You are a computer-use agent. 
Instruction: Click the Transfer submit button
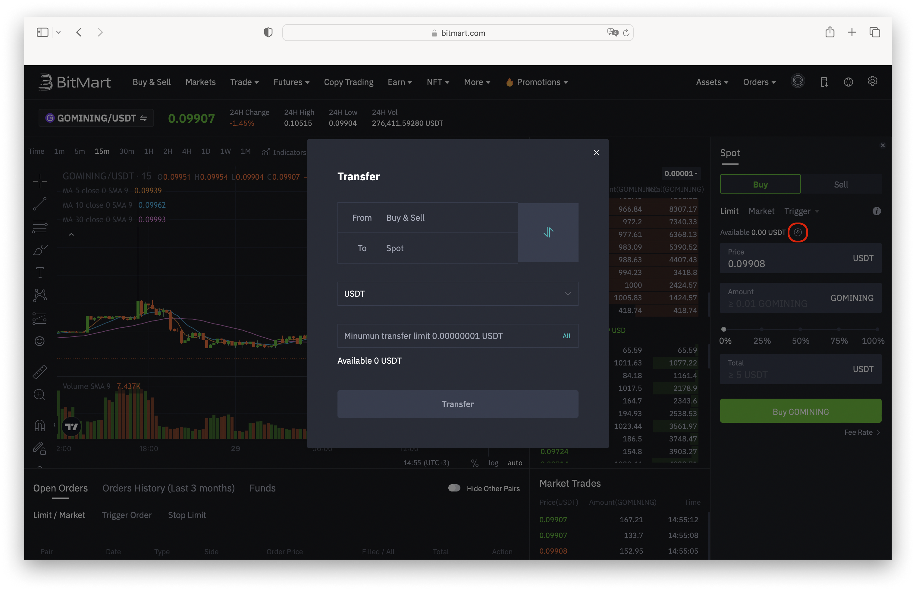pyautogui.click(x=457, y=404)
